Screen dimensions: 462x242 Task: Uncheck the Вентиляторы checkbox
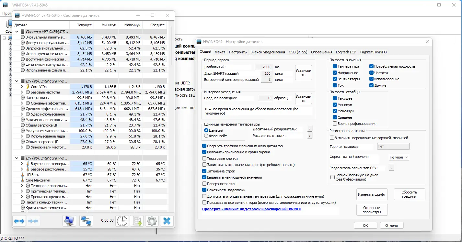point(335,79)
